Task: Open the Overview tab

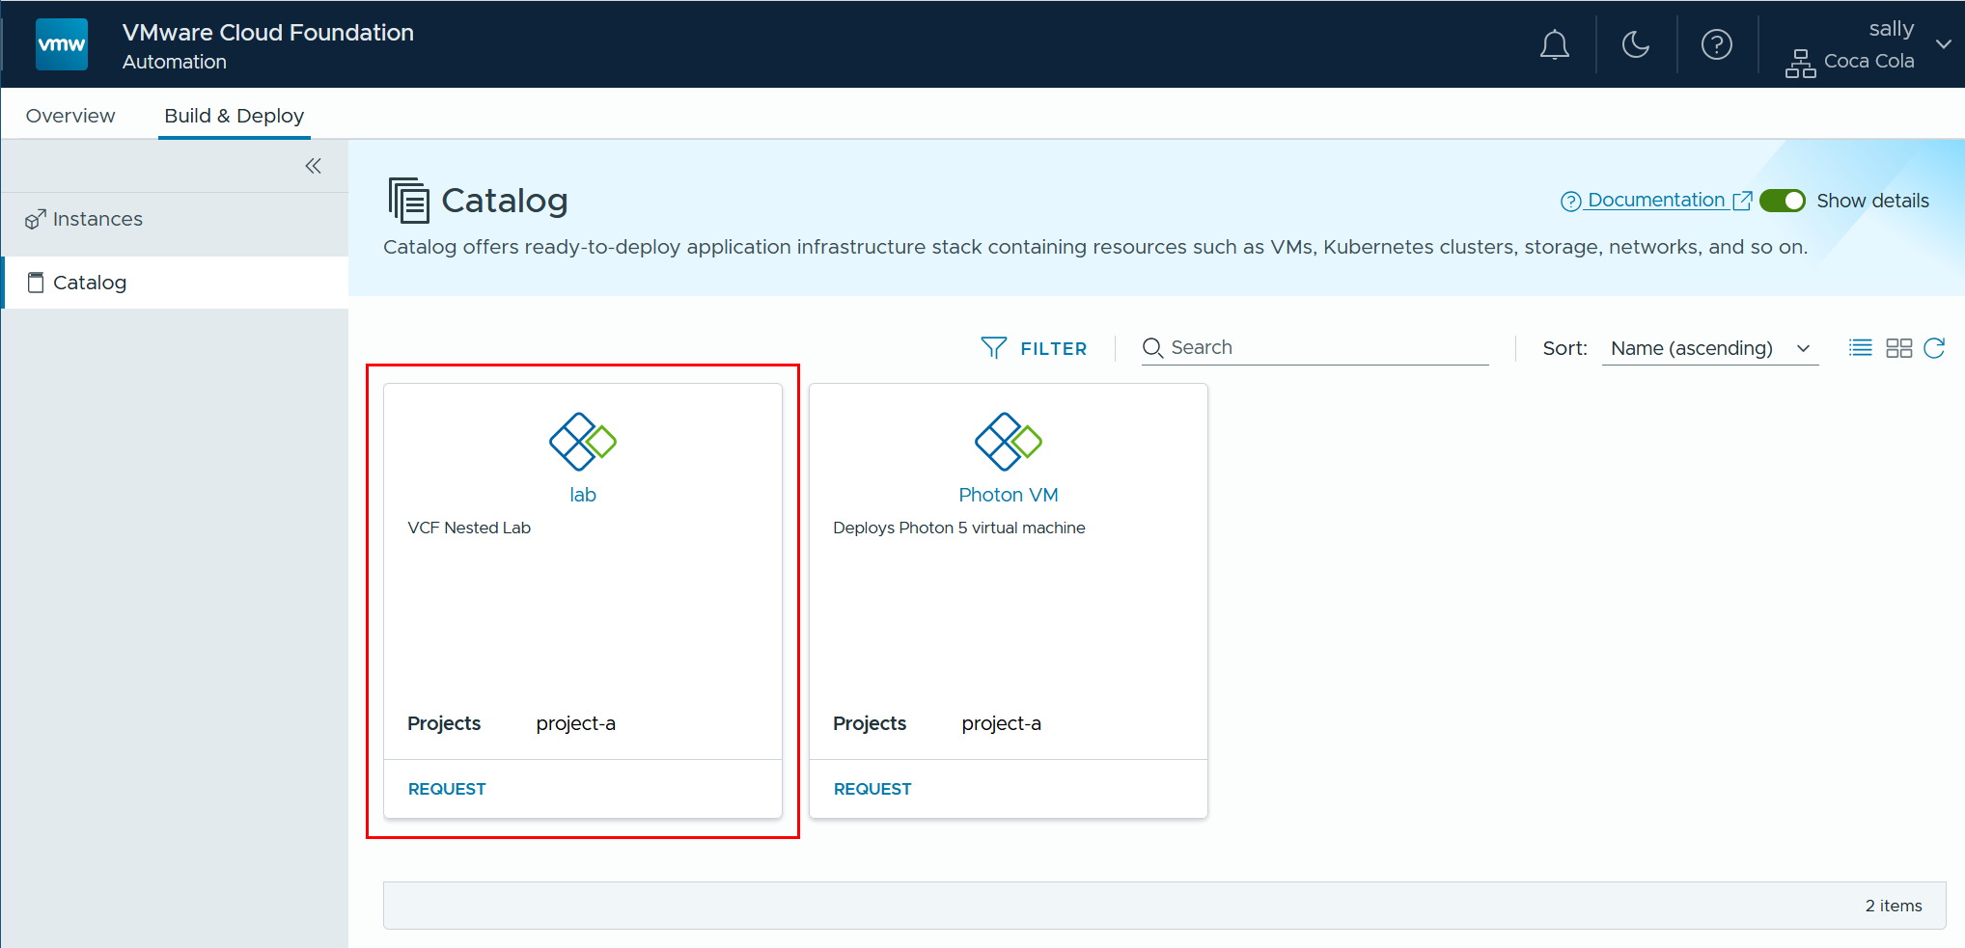Action: (70, 116)
